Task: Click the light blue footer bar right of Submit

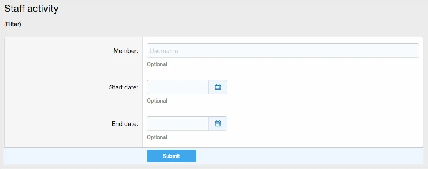Action: coord(308,156)
